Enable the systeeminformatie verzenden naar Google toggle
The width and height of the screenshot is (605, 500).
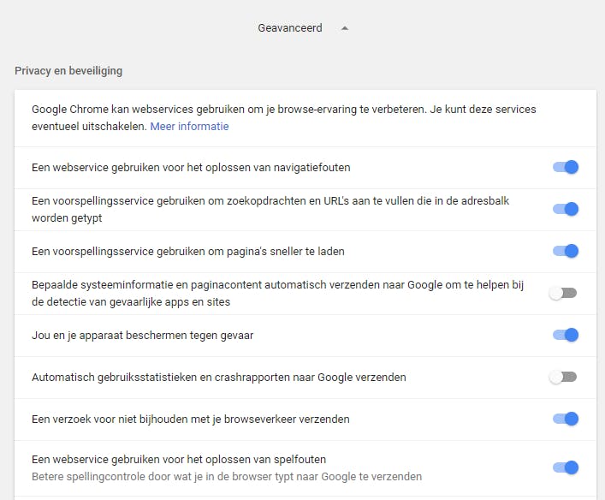[563, 293]
